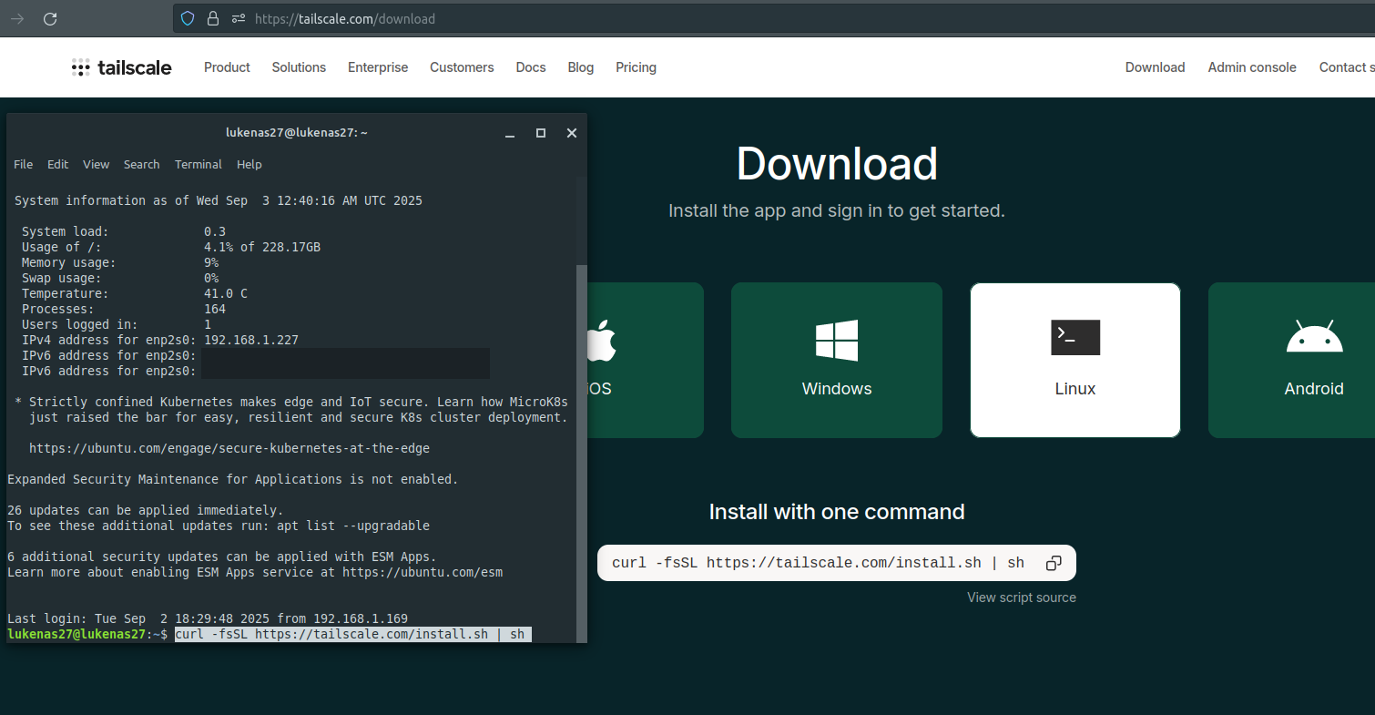Open the Product navigation menu
The height and width of the screenshot is (715, 1375).
point(227,67)
